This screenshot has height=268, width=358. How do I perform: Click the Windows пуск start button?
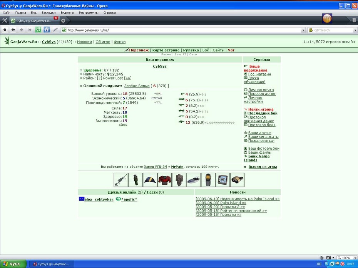13,264
